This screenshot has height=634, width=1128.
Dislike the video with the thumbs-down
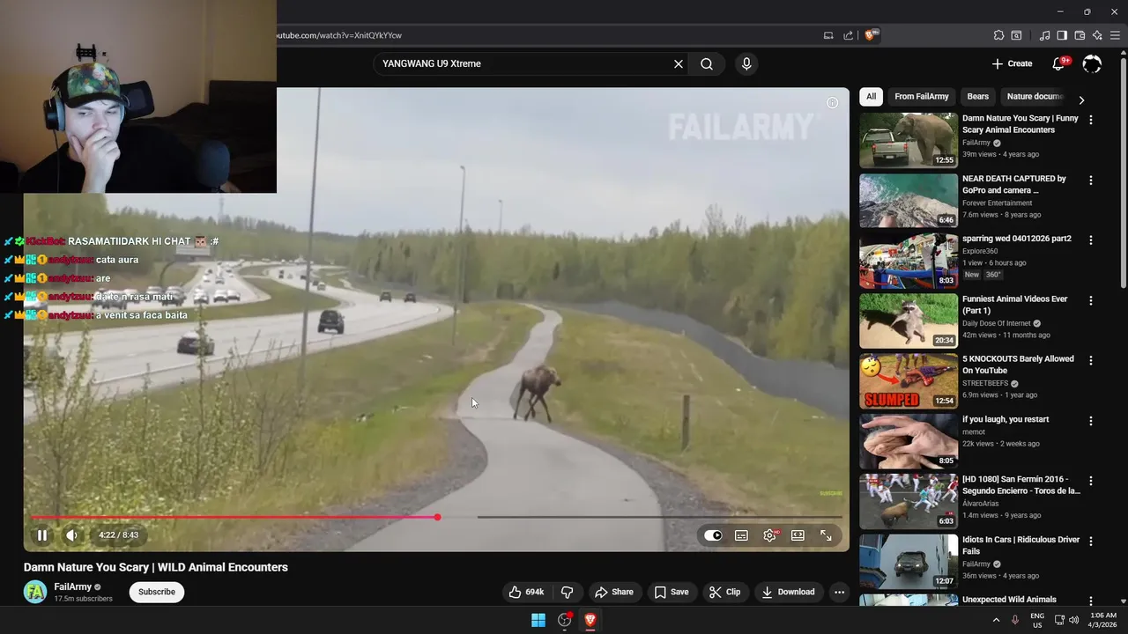coord(568,592)
